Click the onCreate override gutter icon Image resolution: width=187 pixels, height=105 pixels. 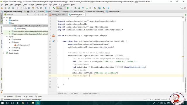click(x=53, y=41)
